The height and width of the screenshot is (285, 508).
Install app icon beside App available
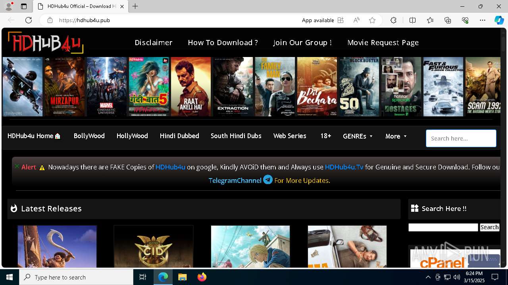(341, 20)
